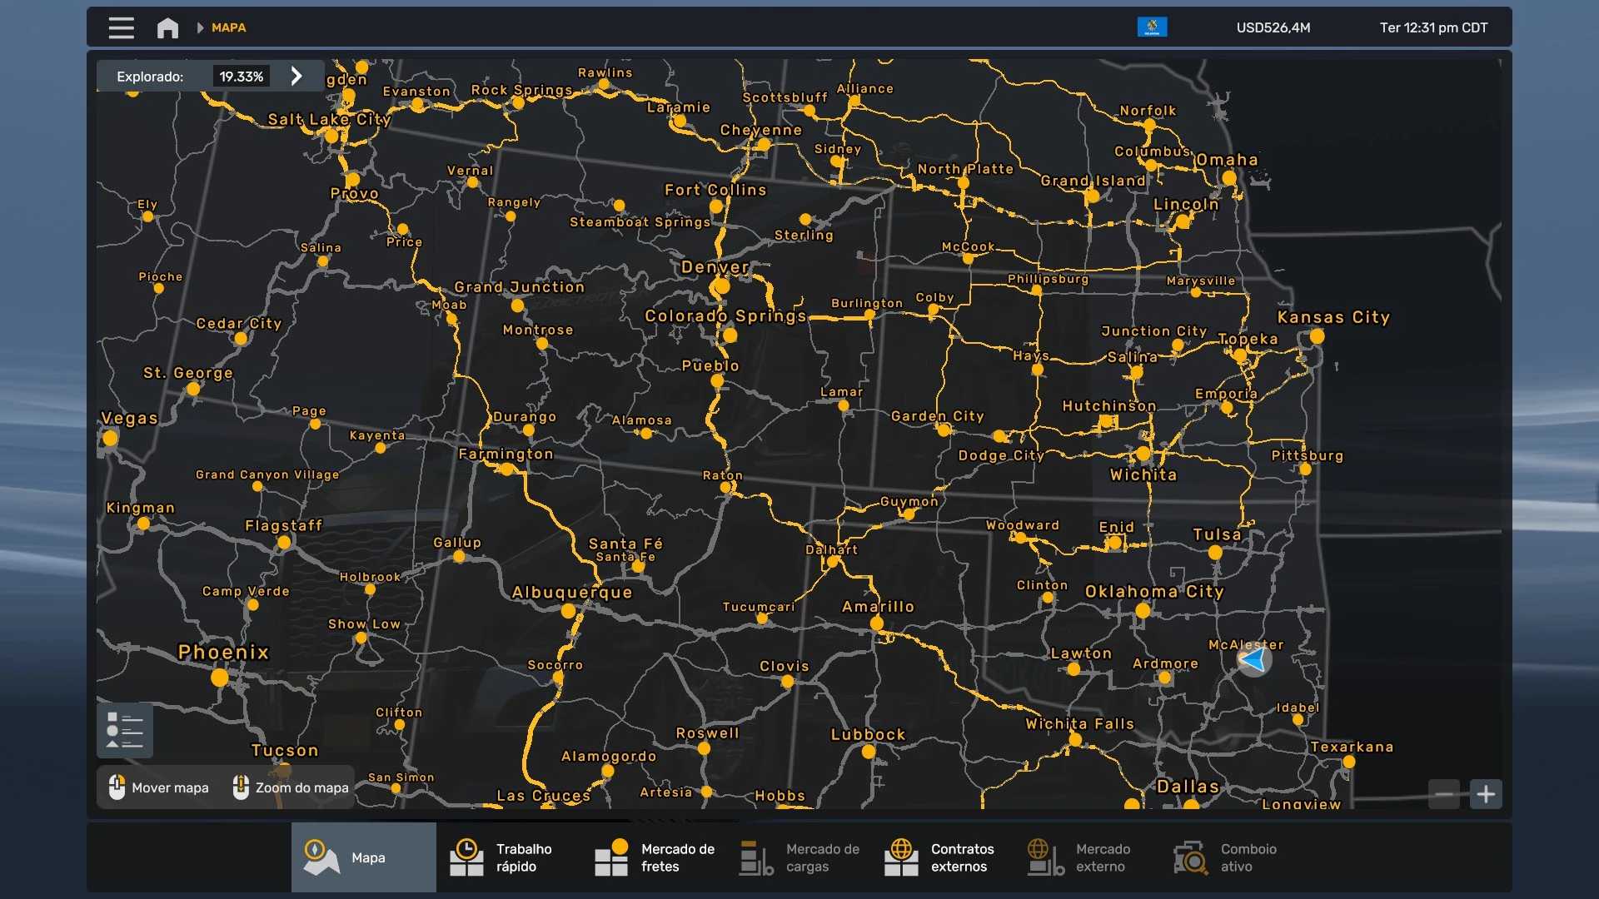Go to the home screen icon
This screenshot has height=899, width=1599.
point(167,28)
